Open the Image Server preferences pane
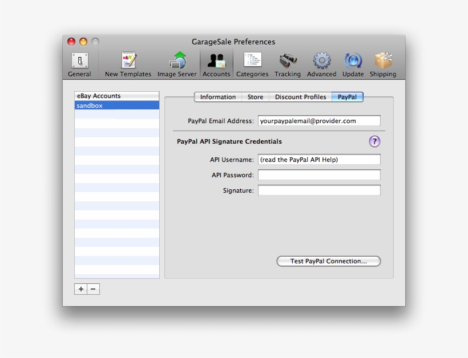The image size is (468, 358). coord(177,64)
